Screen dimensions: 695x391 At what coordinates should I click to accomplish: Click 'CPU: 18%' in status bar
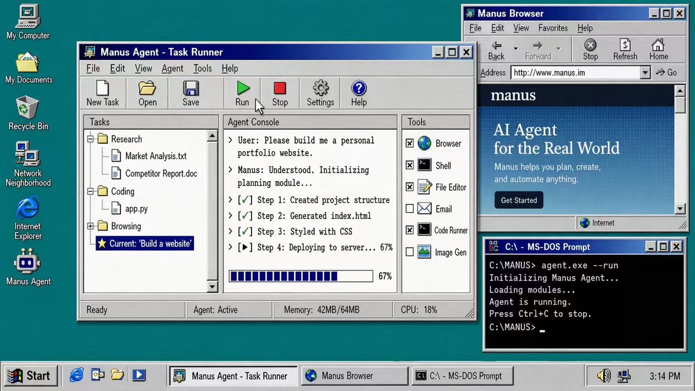(x=419, y=310)
